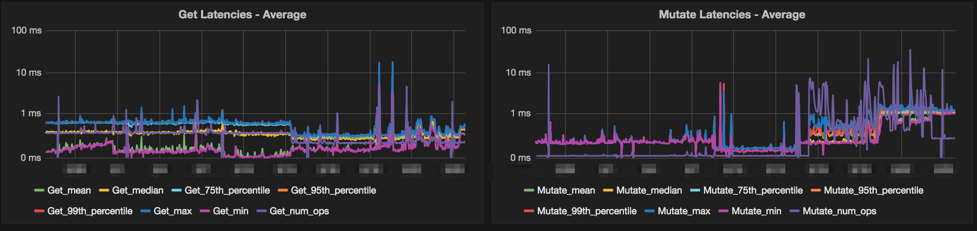Viewport: 977px width, 231px height.
Task: Click the Get_mean green legend swatch
Action: coord(39,191)
